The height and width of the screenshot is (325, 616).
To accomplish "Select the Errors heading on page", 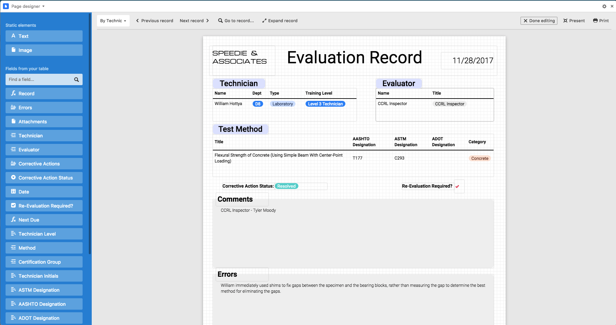I will pos(227,274).
